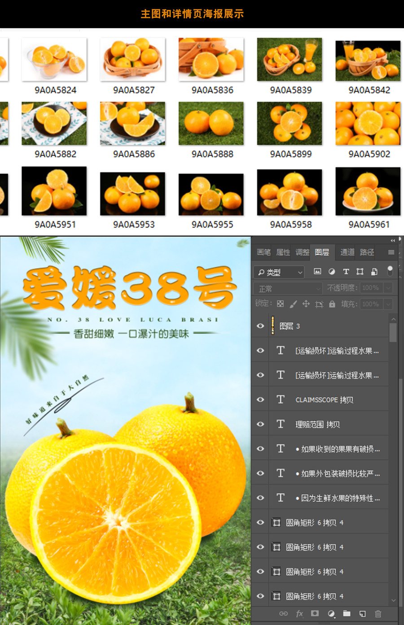Click the file name 9A0A5886

(134, 154)
